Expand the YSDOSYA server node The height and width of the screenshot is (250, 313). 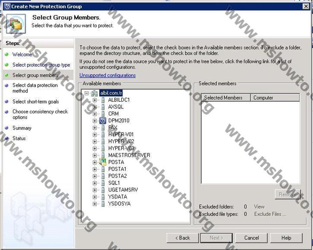click(95, 204)
